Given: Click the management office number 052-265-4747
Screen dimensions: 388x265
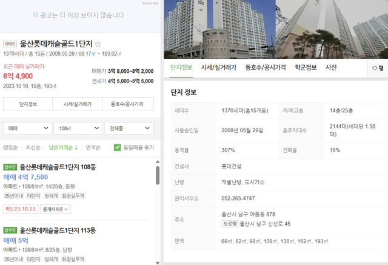Looking at the screenshot, I should pos(238,198).
